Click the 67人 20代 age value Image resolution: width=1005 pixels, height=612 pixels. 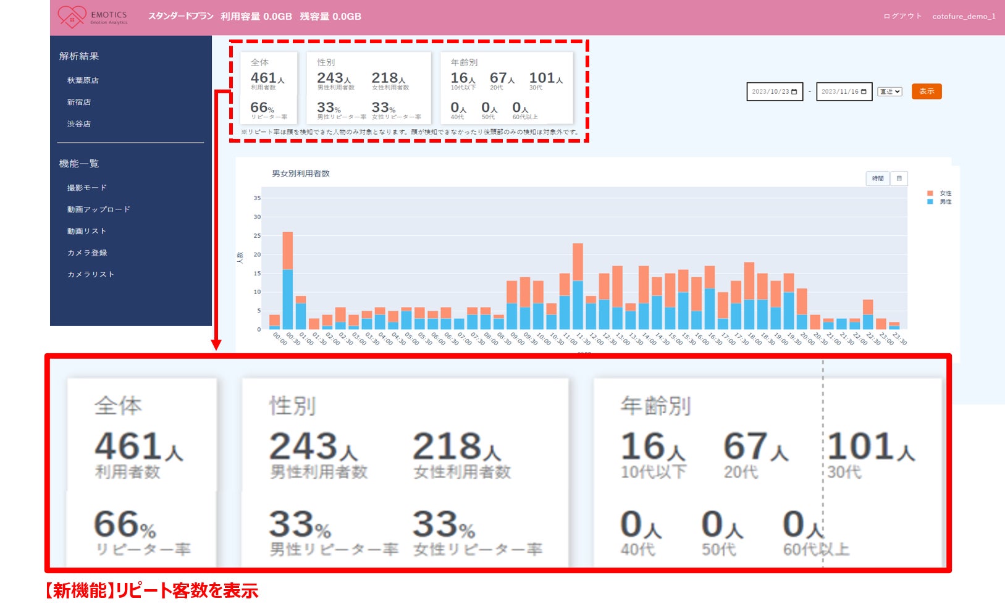pyautogui.click(x=502, y=78)
